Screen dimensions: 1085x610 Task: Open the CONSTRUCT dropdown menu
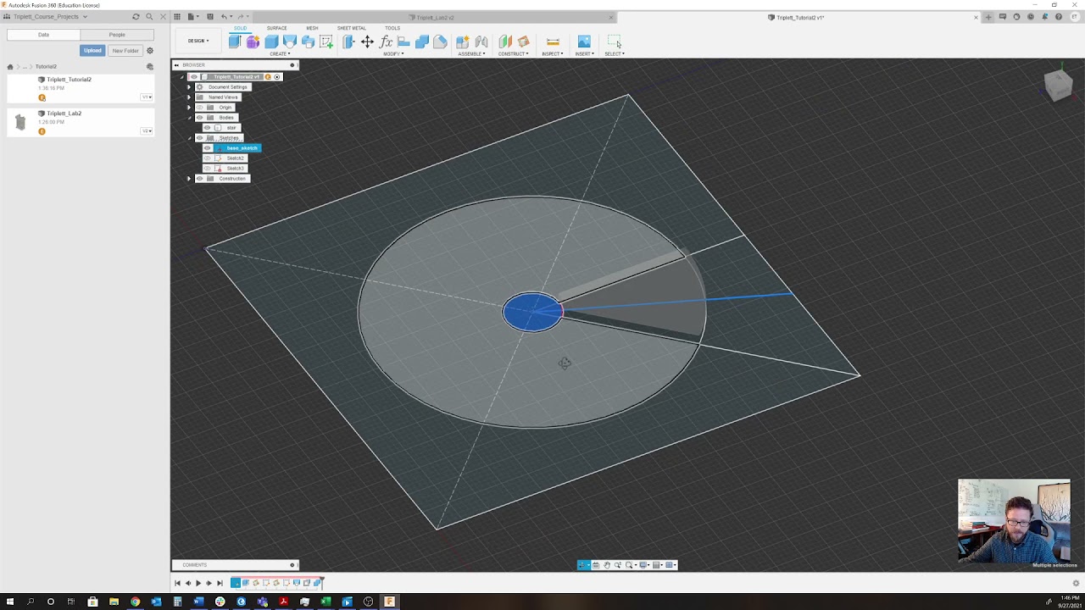(x=514, y=54)
